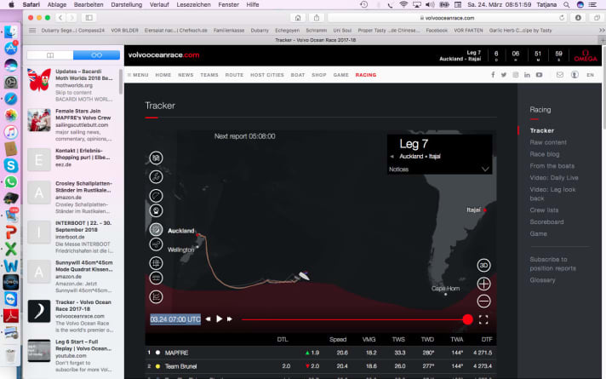Toggle the grid overlay icon on tracker map

coord(156,263)
